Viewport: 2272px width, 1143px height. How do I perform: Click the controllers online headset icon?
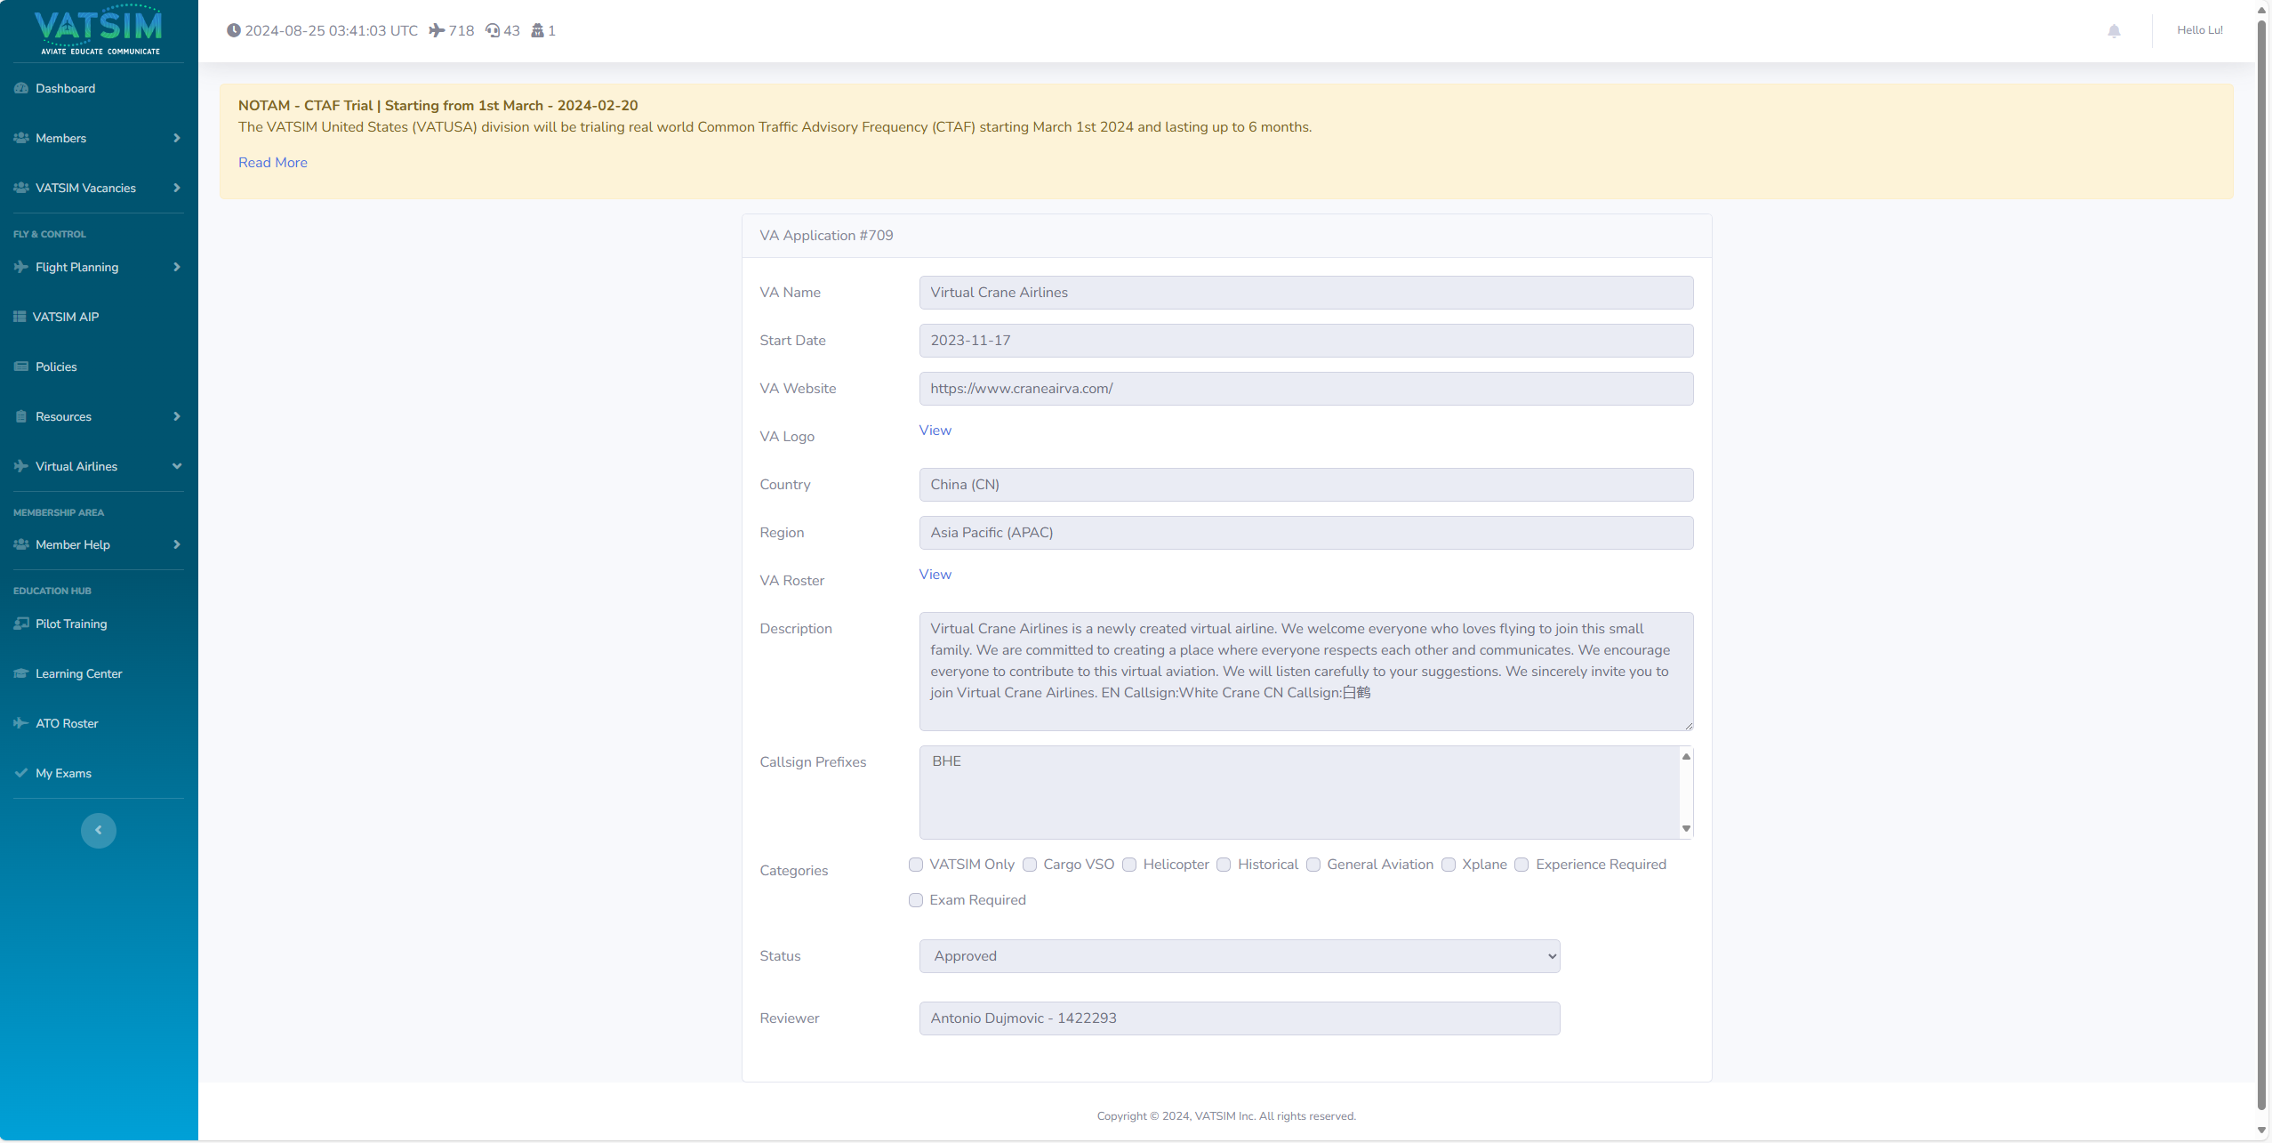coord(493,30)
